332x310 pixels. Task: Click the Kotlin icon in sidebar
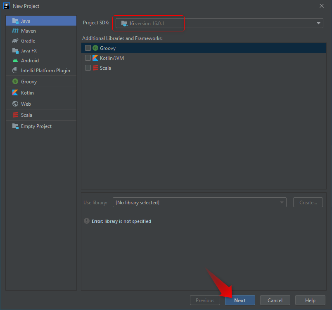point(15,92)
